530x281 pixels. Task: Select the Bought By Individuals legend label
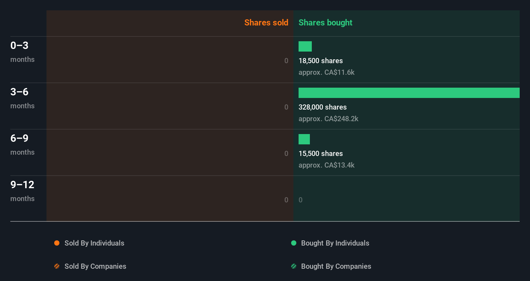(335, 243)
